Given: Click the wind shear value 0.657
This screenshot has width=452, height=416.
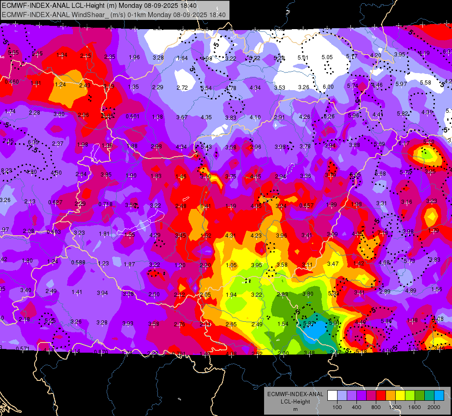Looking at the screenshot, I should (307, 206).
